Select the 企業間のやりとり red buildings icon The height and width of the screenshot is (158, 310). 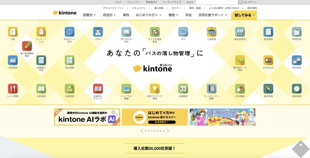[98, 89]
